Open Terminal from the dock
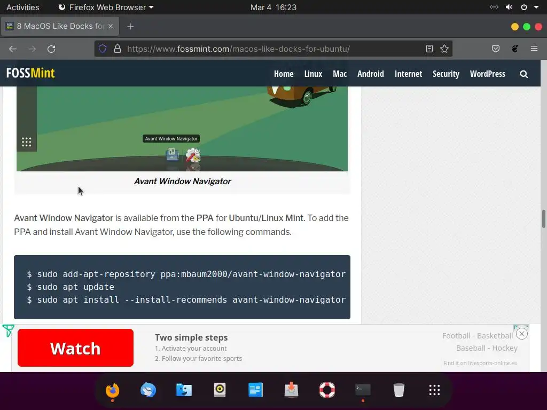The height and width of the screenshot is (410, 547). click(363, 390)
